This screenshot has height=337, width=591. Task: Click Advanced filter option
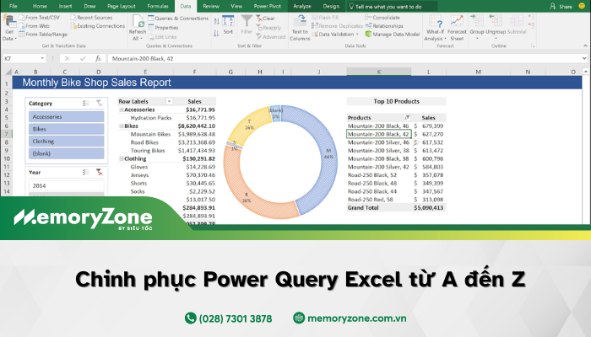point(271,37)
